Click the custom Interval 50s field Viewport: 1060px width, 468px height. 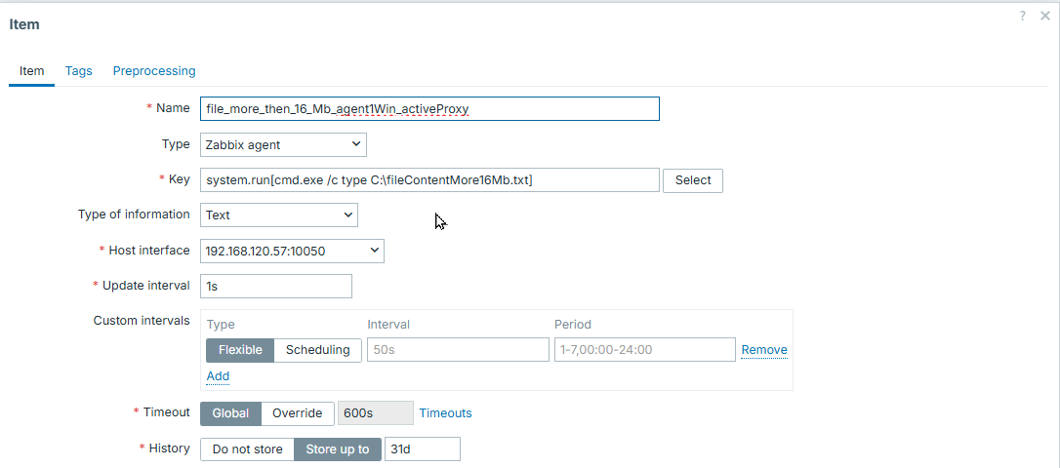(x=458, y=350)
